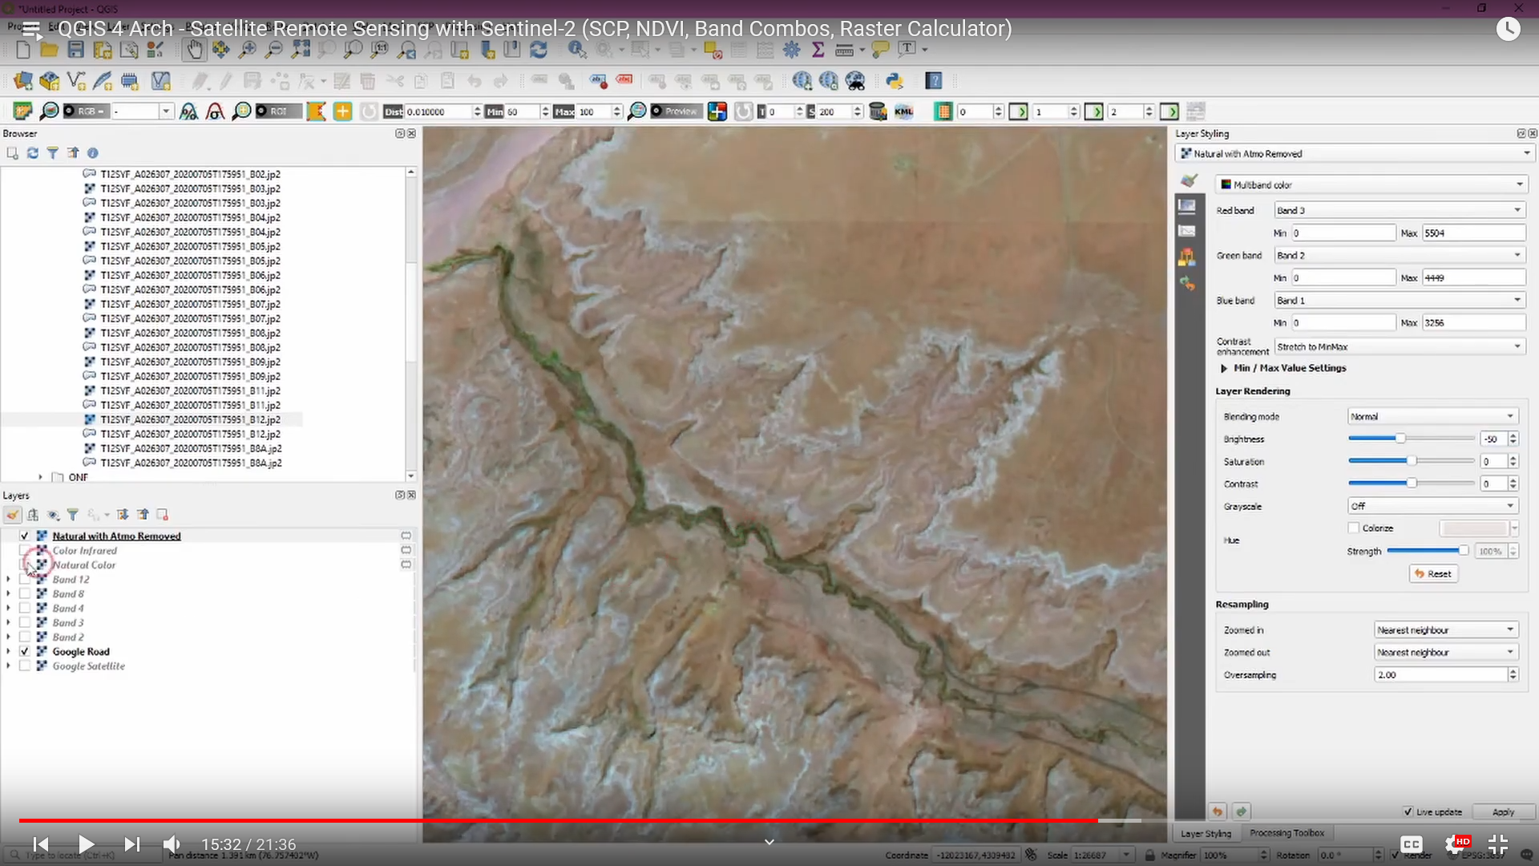The width and height of the screenshot is (1539, 866).
Task: Select the Pan Map tool
Action: click(x=195, y=50)
